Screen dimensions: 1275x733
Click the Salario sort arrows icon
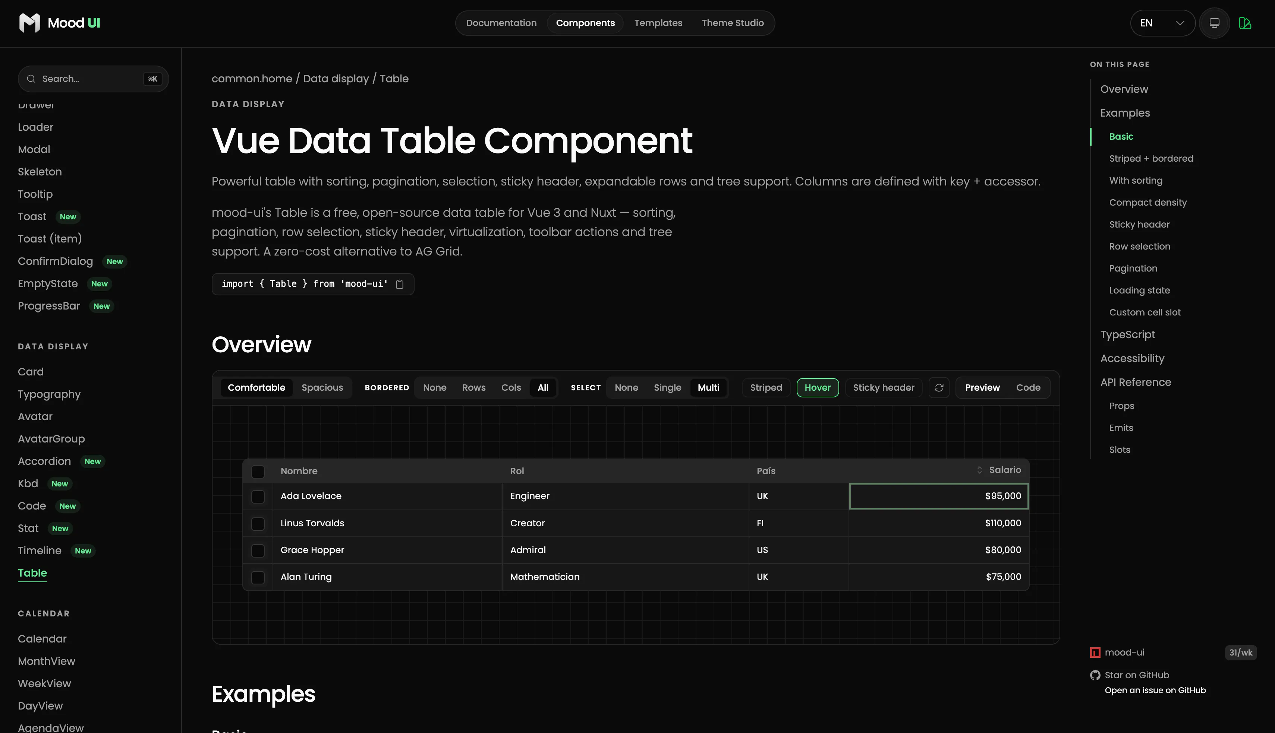pos(979,470)
